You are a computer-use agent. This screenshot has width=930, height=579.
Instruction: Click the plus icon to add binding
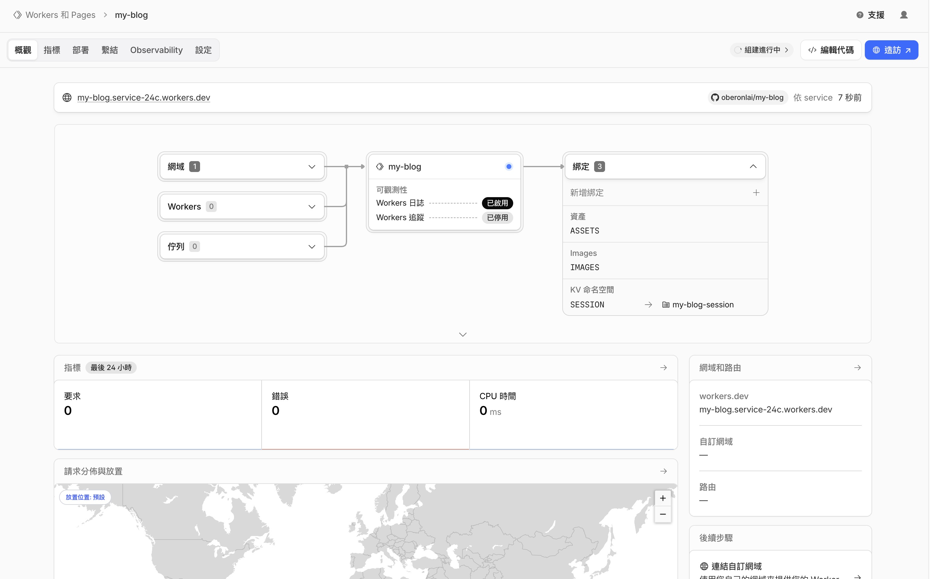point(756,193)
